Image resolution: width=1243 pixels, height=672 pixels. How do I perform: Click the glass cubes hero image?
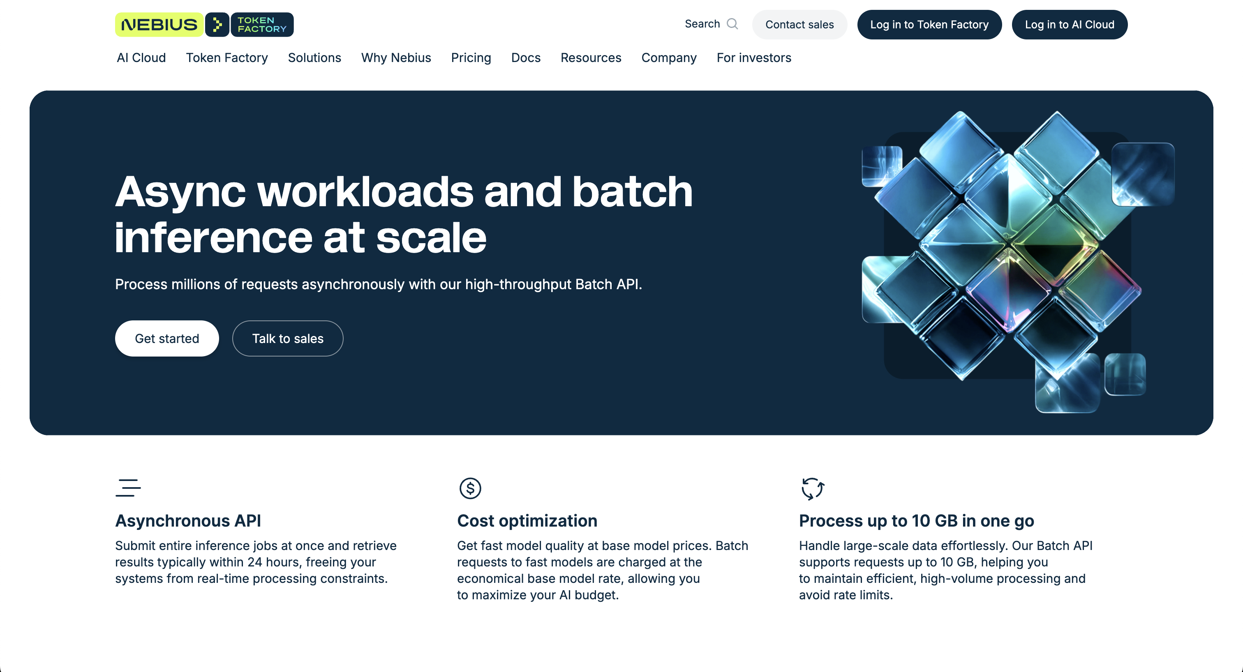tap(1018, 262)
